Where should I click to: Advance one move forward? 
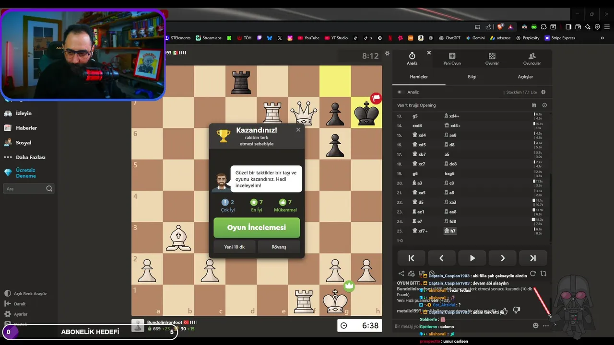tap(502, 258)
